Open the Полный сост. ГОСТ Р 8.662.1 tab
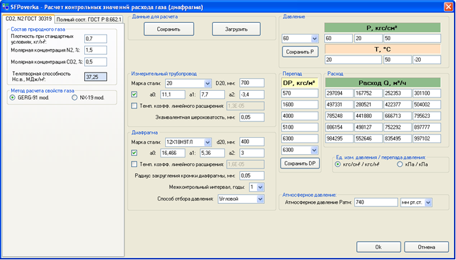This screenshot has height=260, width=456. click(x=89, y=20)
